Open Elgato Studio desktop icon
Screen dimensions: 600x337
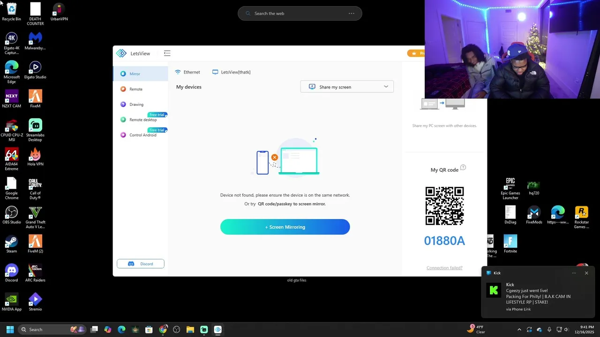[x=35, y=70]
